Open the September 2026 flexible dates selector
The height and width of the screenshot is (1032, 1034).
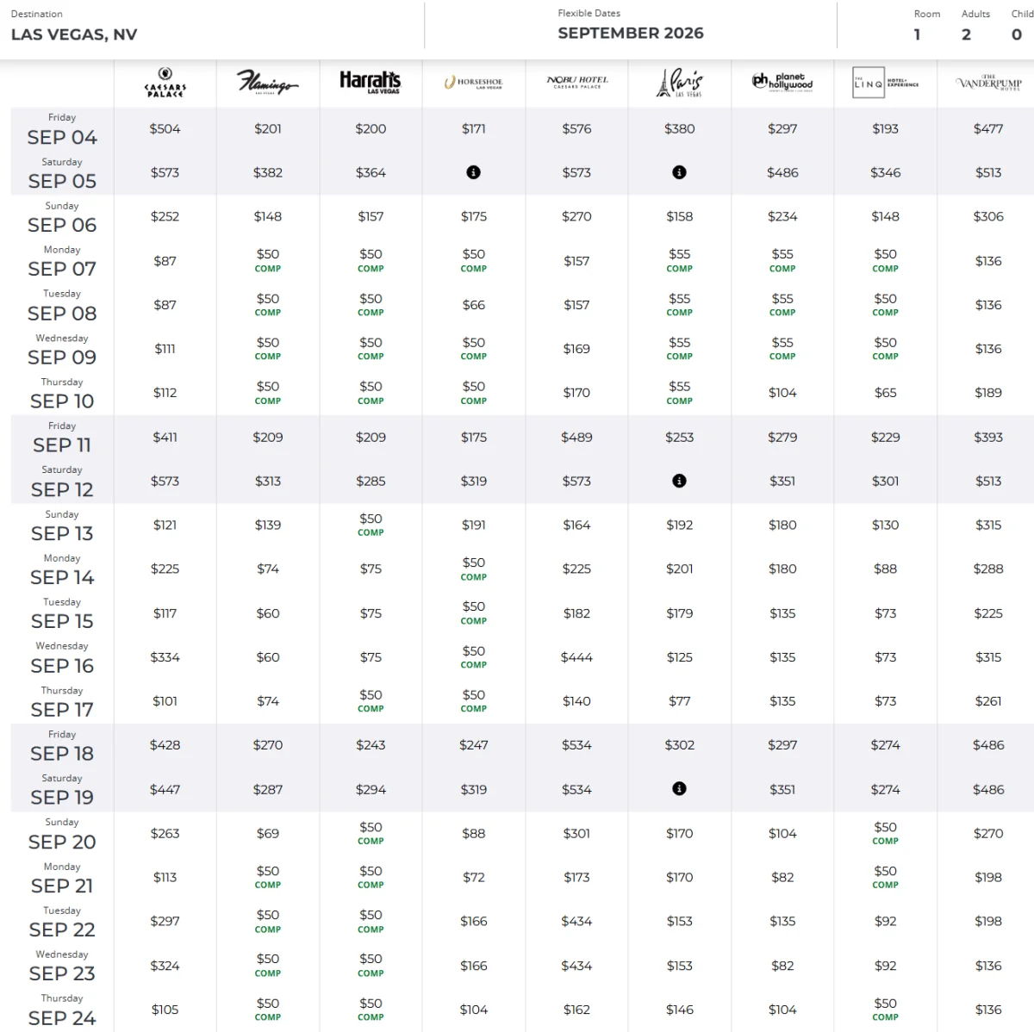(x=631, y=33)
